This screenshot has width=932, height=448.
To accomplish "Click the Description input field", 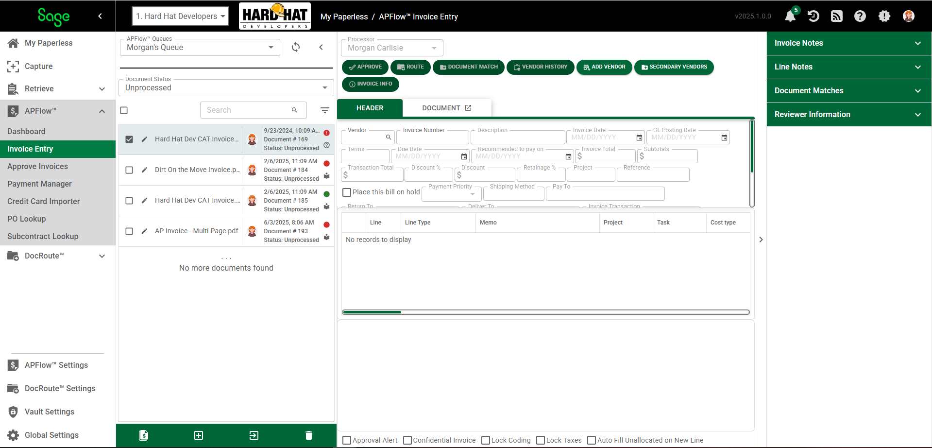I will [x=518, y=138].
